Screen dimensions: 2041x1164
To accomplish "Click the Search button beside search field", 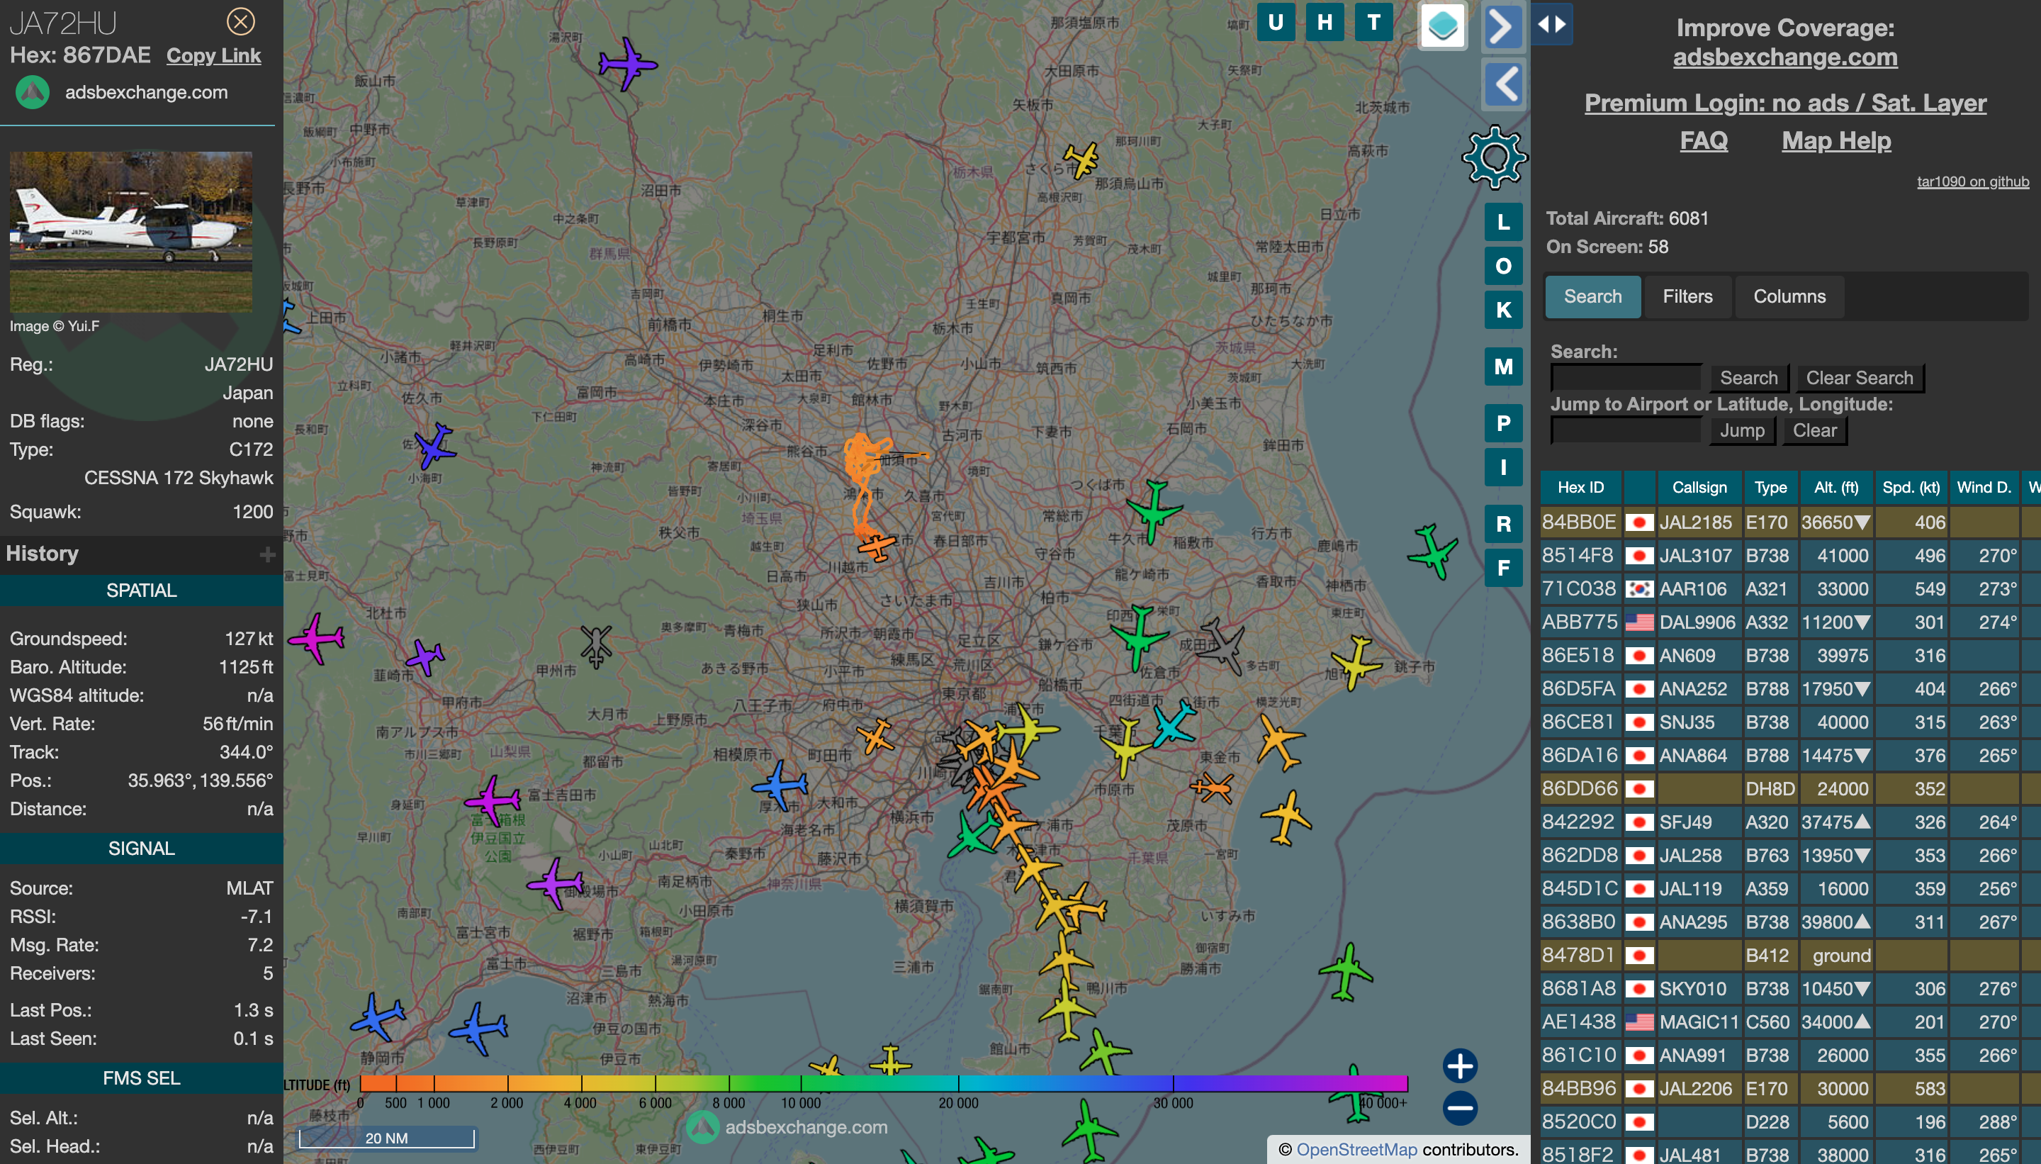I will coord(1748,378).
